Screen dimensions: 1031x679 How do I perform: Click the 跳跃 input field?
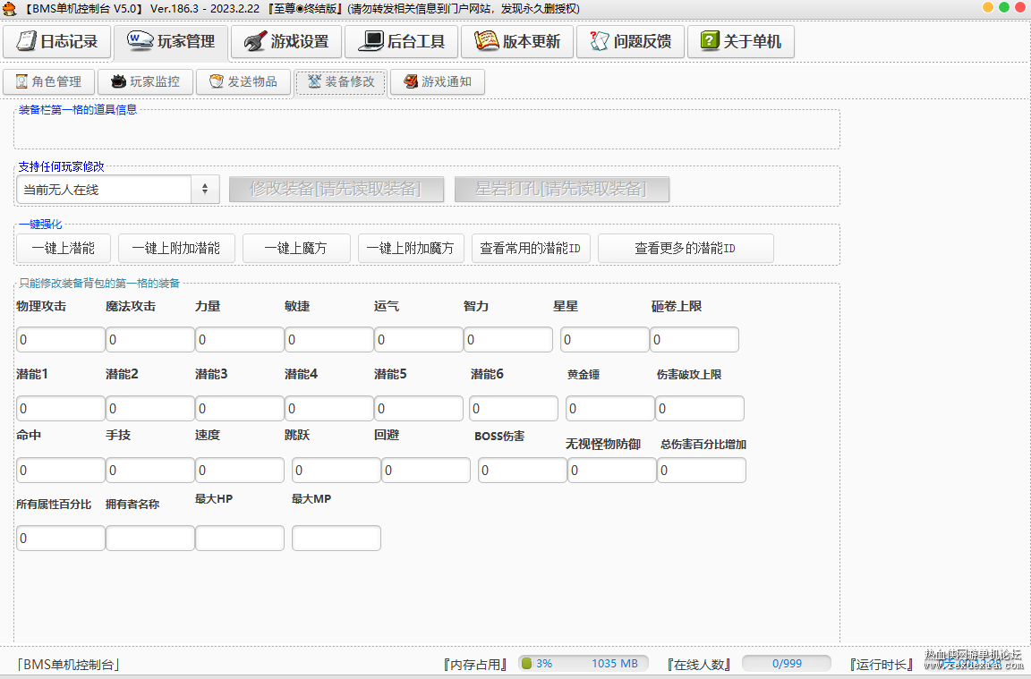pos(336,470)
